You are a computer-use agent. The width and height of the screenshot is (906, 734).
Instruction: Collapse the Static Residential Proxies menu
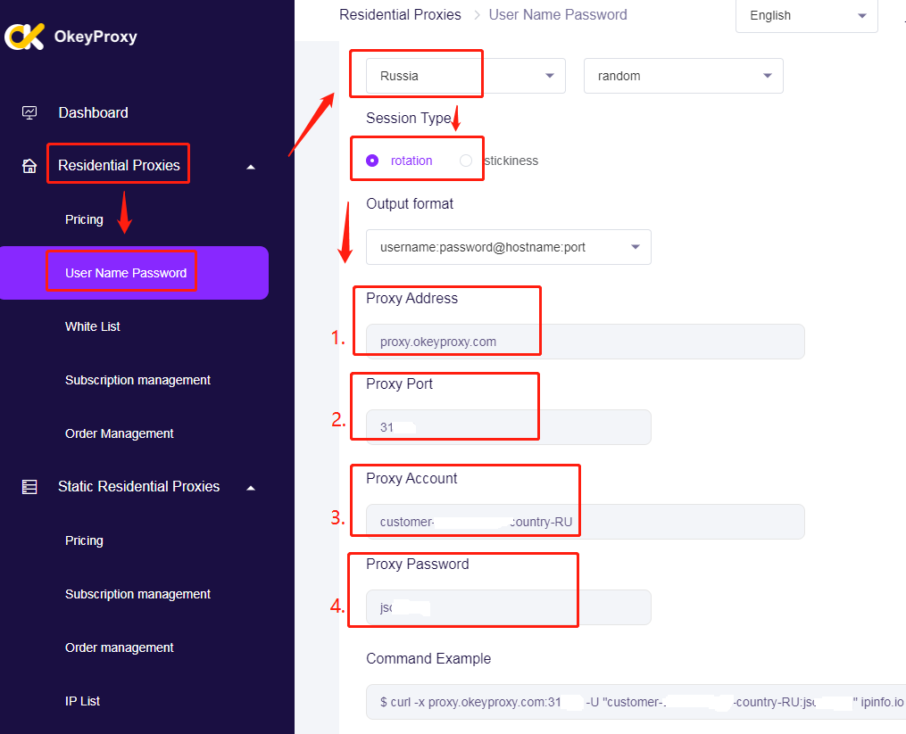251,487
